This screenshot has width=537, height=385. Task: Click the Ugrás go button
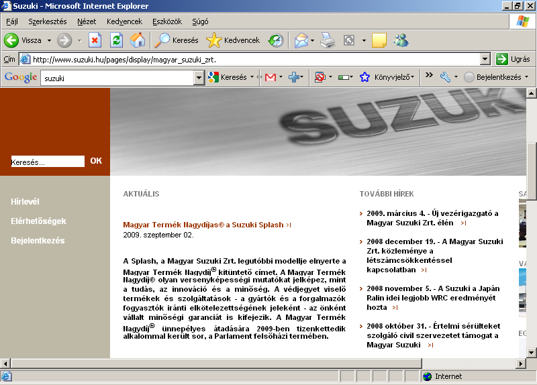513,59
